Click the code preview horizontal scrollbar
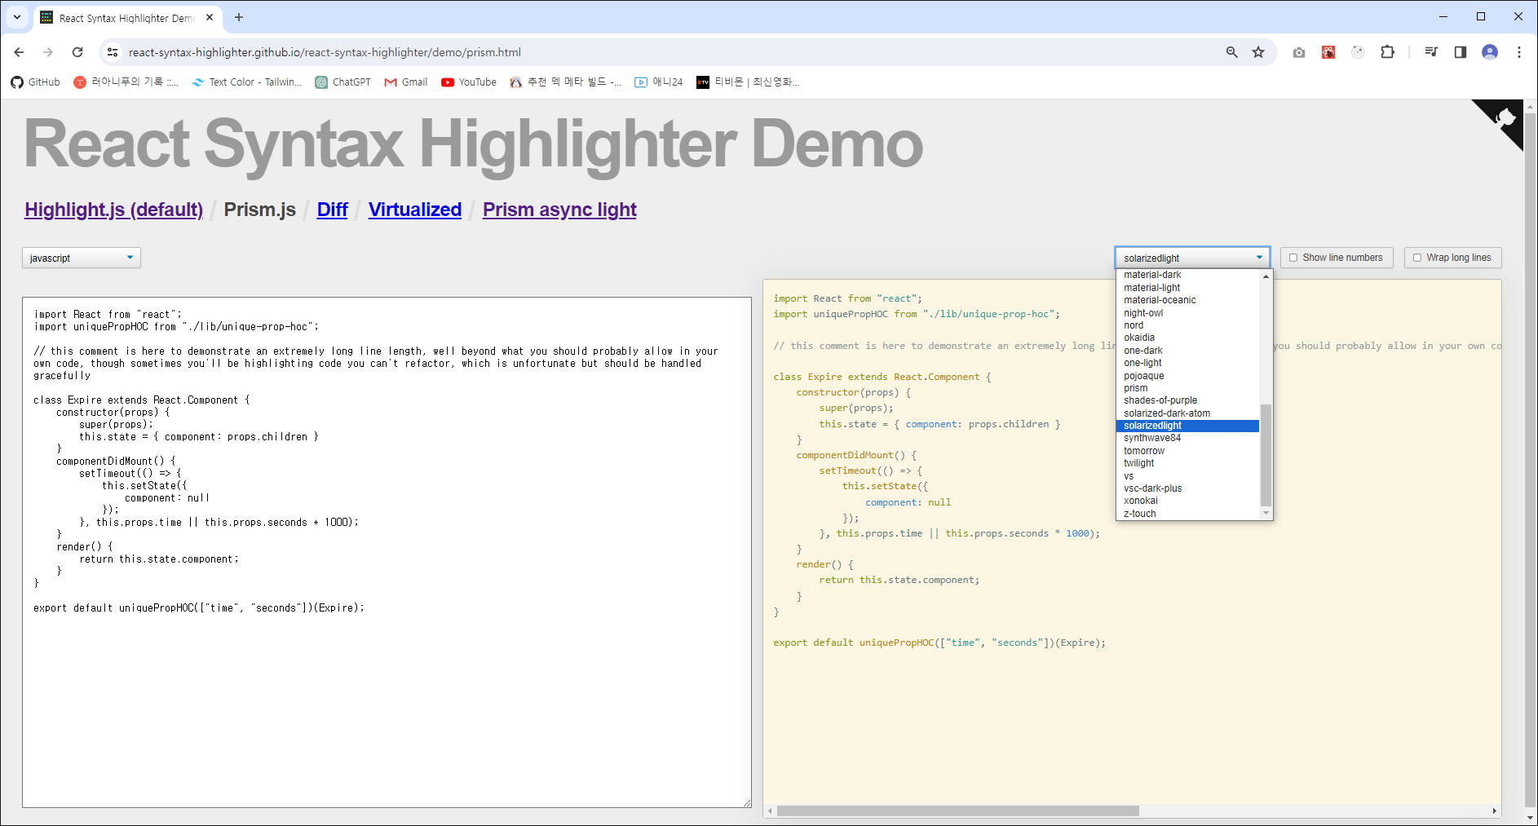The image size is (1538, 826). 957,811
